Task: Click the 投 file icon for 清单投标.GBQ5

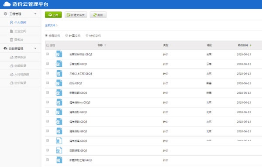Action: coord(59,112)
